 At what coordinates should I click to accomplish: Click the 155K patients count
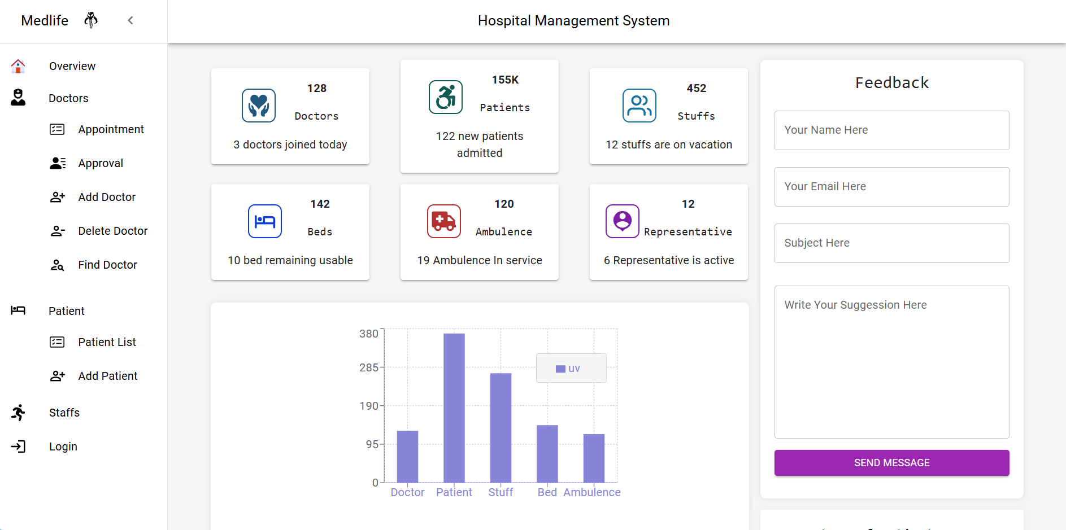coord(505,80)
